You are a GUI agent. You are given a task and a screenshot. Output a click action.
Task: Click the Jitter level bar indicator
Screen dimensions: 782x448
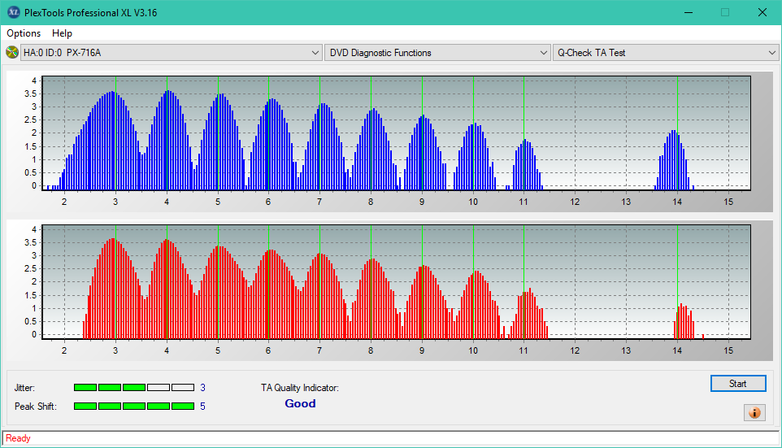tap(134, 388)
